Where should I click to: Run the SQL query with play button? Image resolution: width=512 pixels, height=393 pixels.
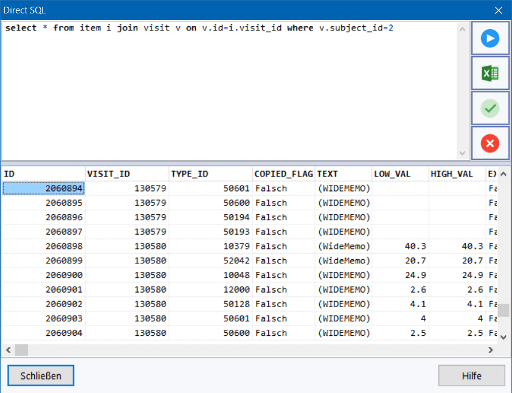pyautogui.click(x=490, y=39)
